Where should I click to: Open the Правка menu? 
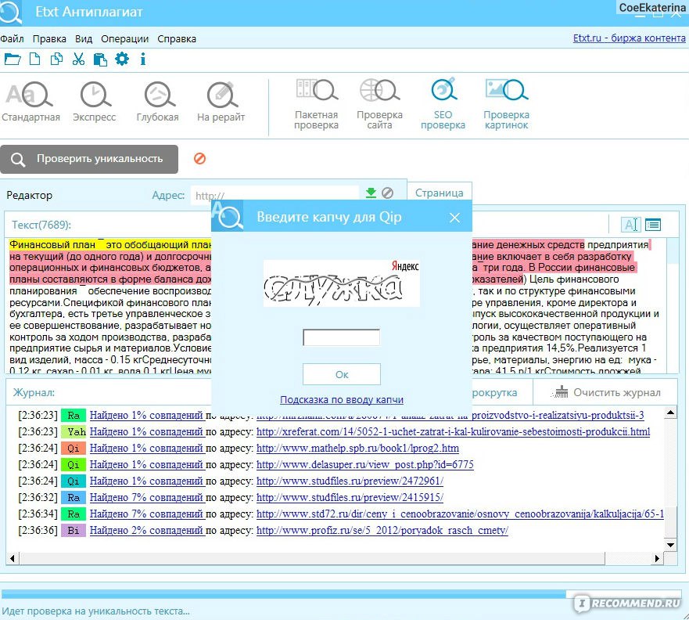click(49, 38)
